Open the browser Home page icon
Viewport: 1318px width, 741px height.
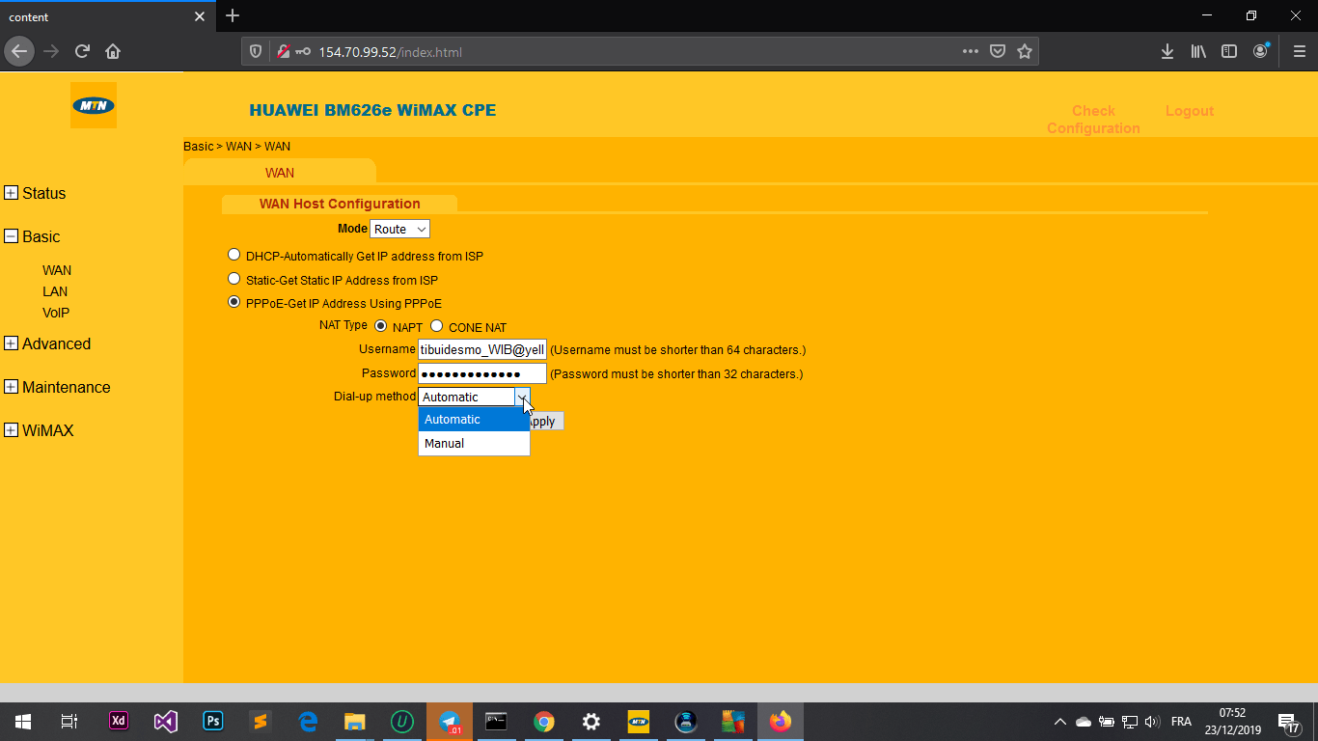tap(113, 51)
